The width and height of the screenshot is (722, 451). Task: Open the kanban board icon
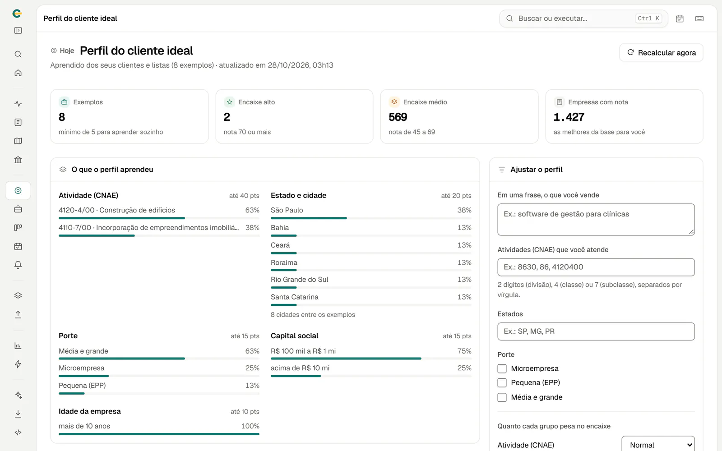[18, 228]
